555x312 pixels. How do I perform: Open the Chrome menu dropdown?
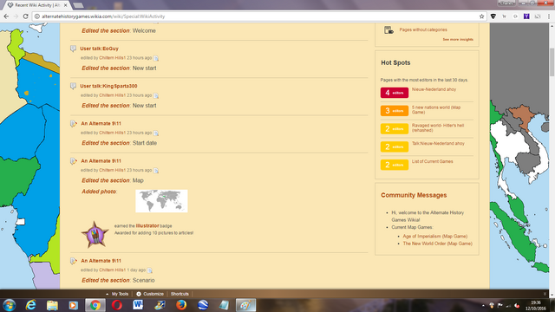549,16
